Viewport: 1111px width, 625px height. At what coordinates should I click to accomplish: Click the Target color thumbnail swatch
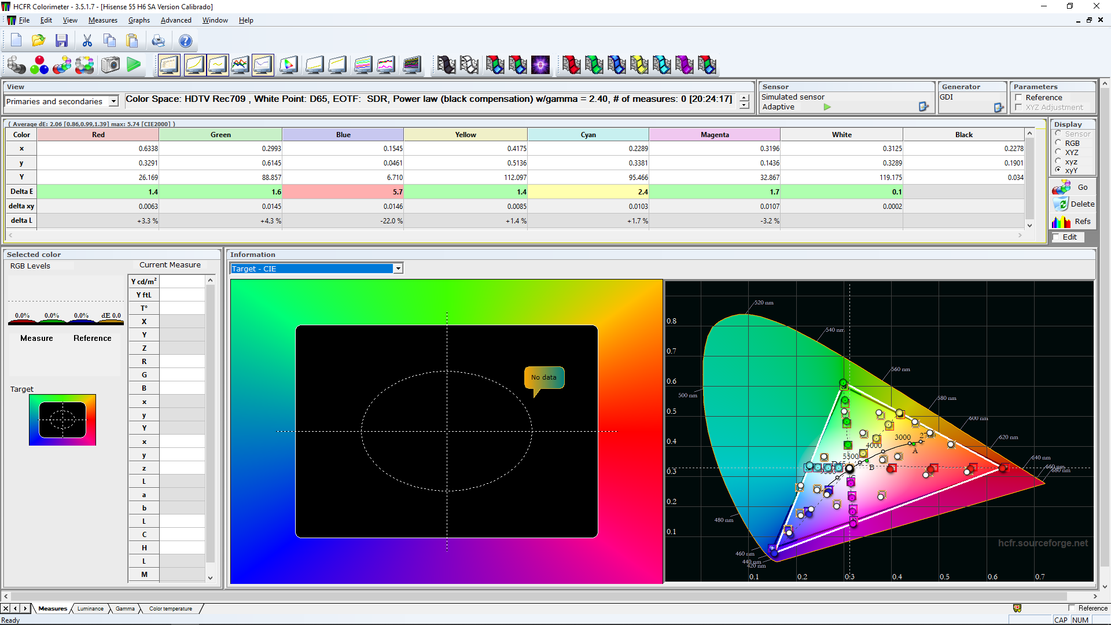tap(62, 420)
